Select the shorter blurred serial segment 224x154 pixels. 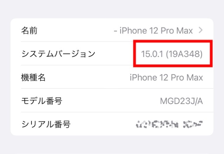[x=193, y=124]
